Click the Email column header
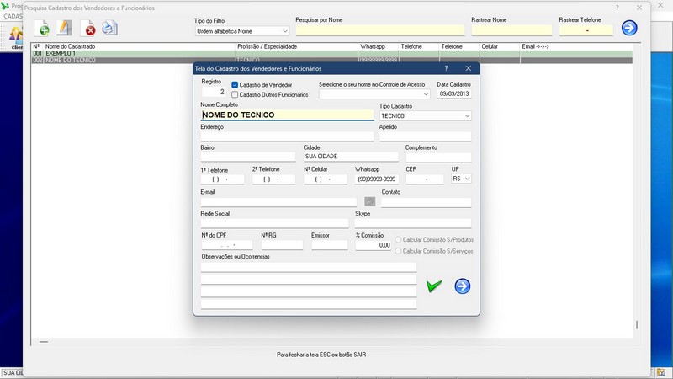The width and height of the screenshot is (673, 379). pyautogui.click(x=535, y=46)
